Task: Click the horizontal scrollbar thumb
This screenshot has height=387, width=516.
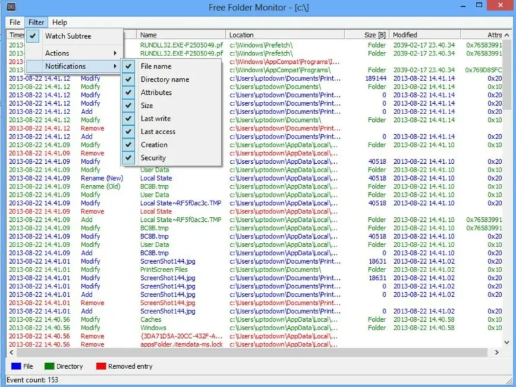Action: [252, 352]
